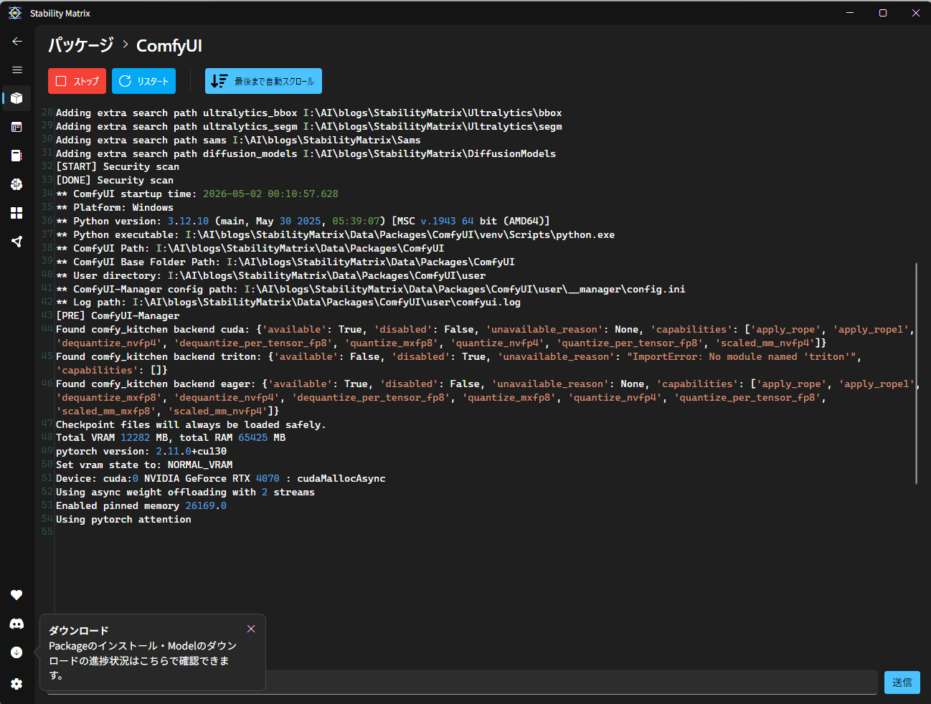Image resolution: width=931 pixels, height=704 pixels.
Task: Click the 'Total VRAM 12282 MB' log line
Action: [171, 437]
